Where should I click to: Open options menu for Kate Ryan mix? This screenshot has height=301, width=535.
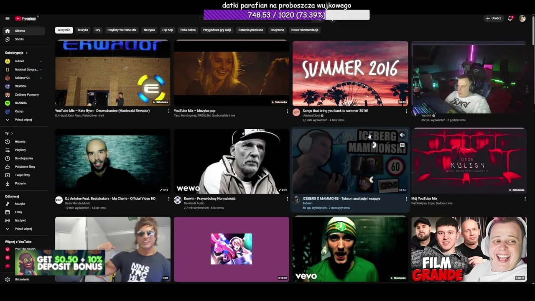pyautogui.click(x=169, y=111)
